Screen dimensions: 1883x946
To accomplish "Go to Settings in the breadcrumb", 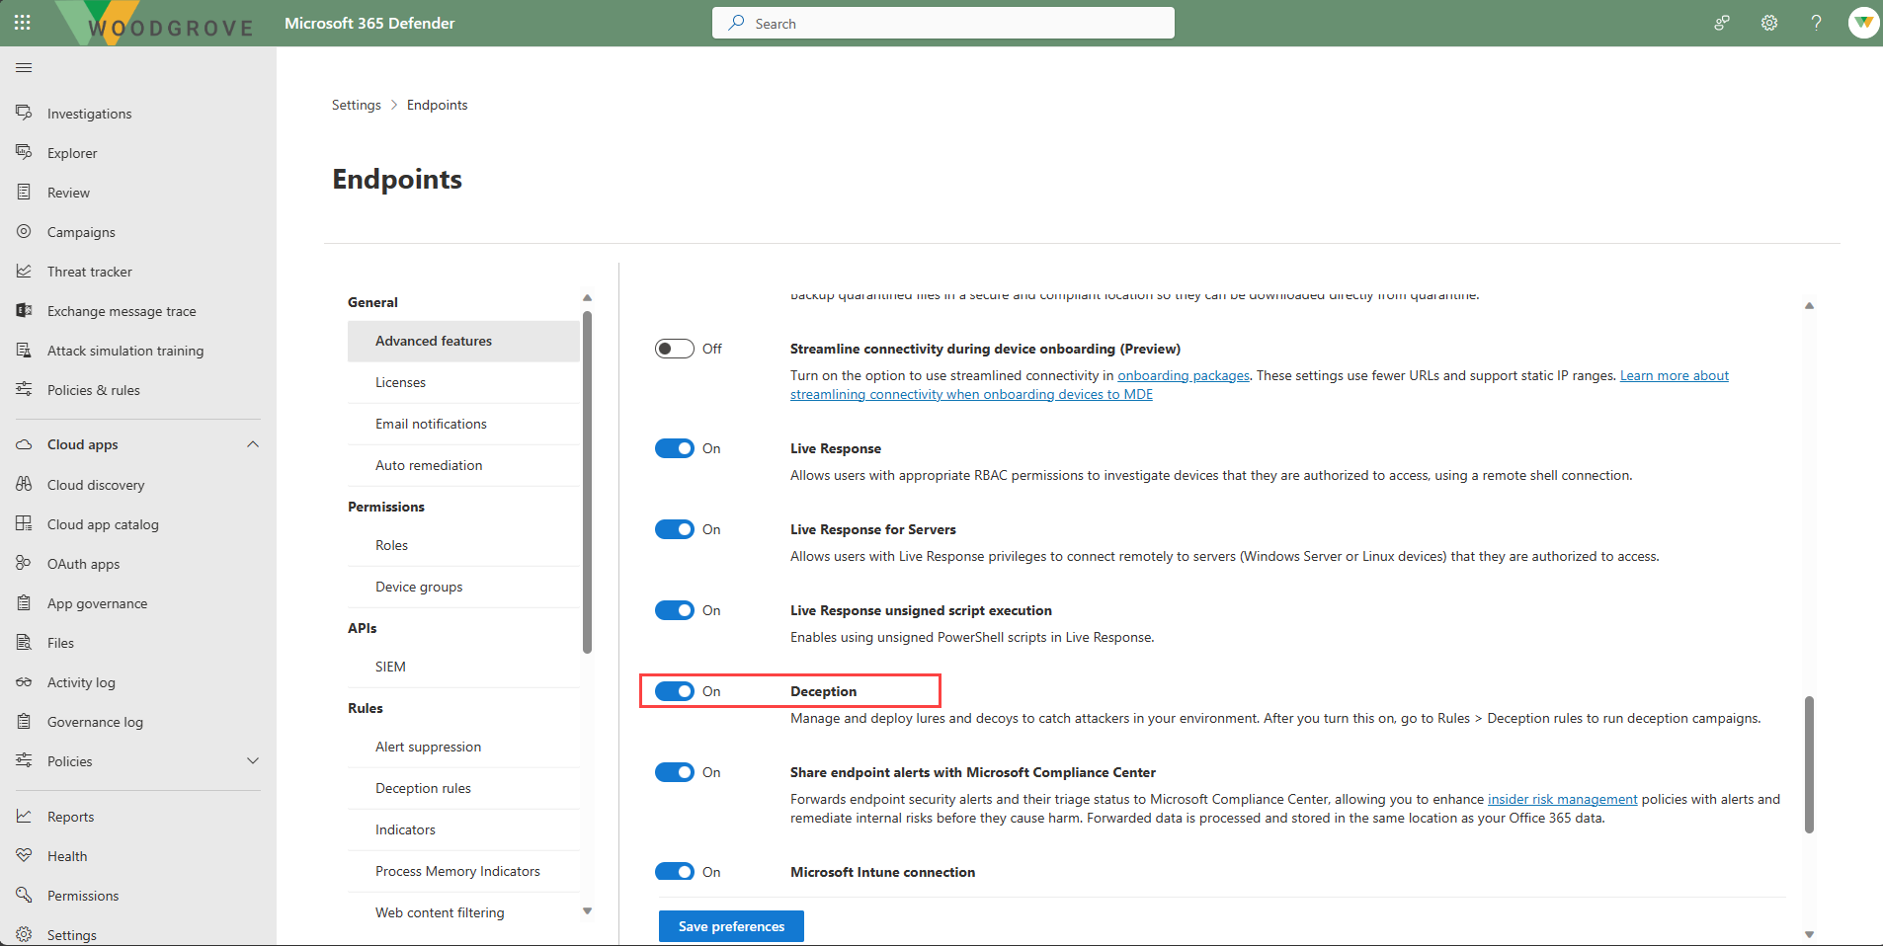I will point(356,105).
